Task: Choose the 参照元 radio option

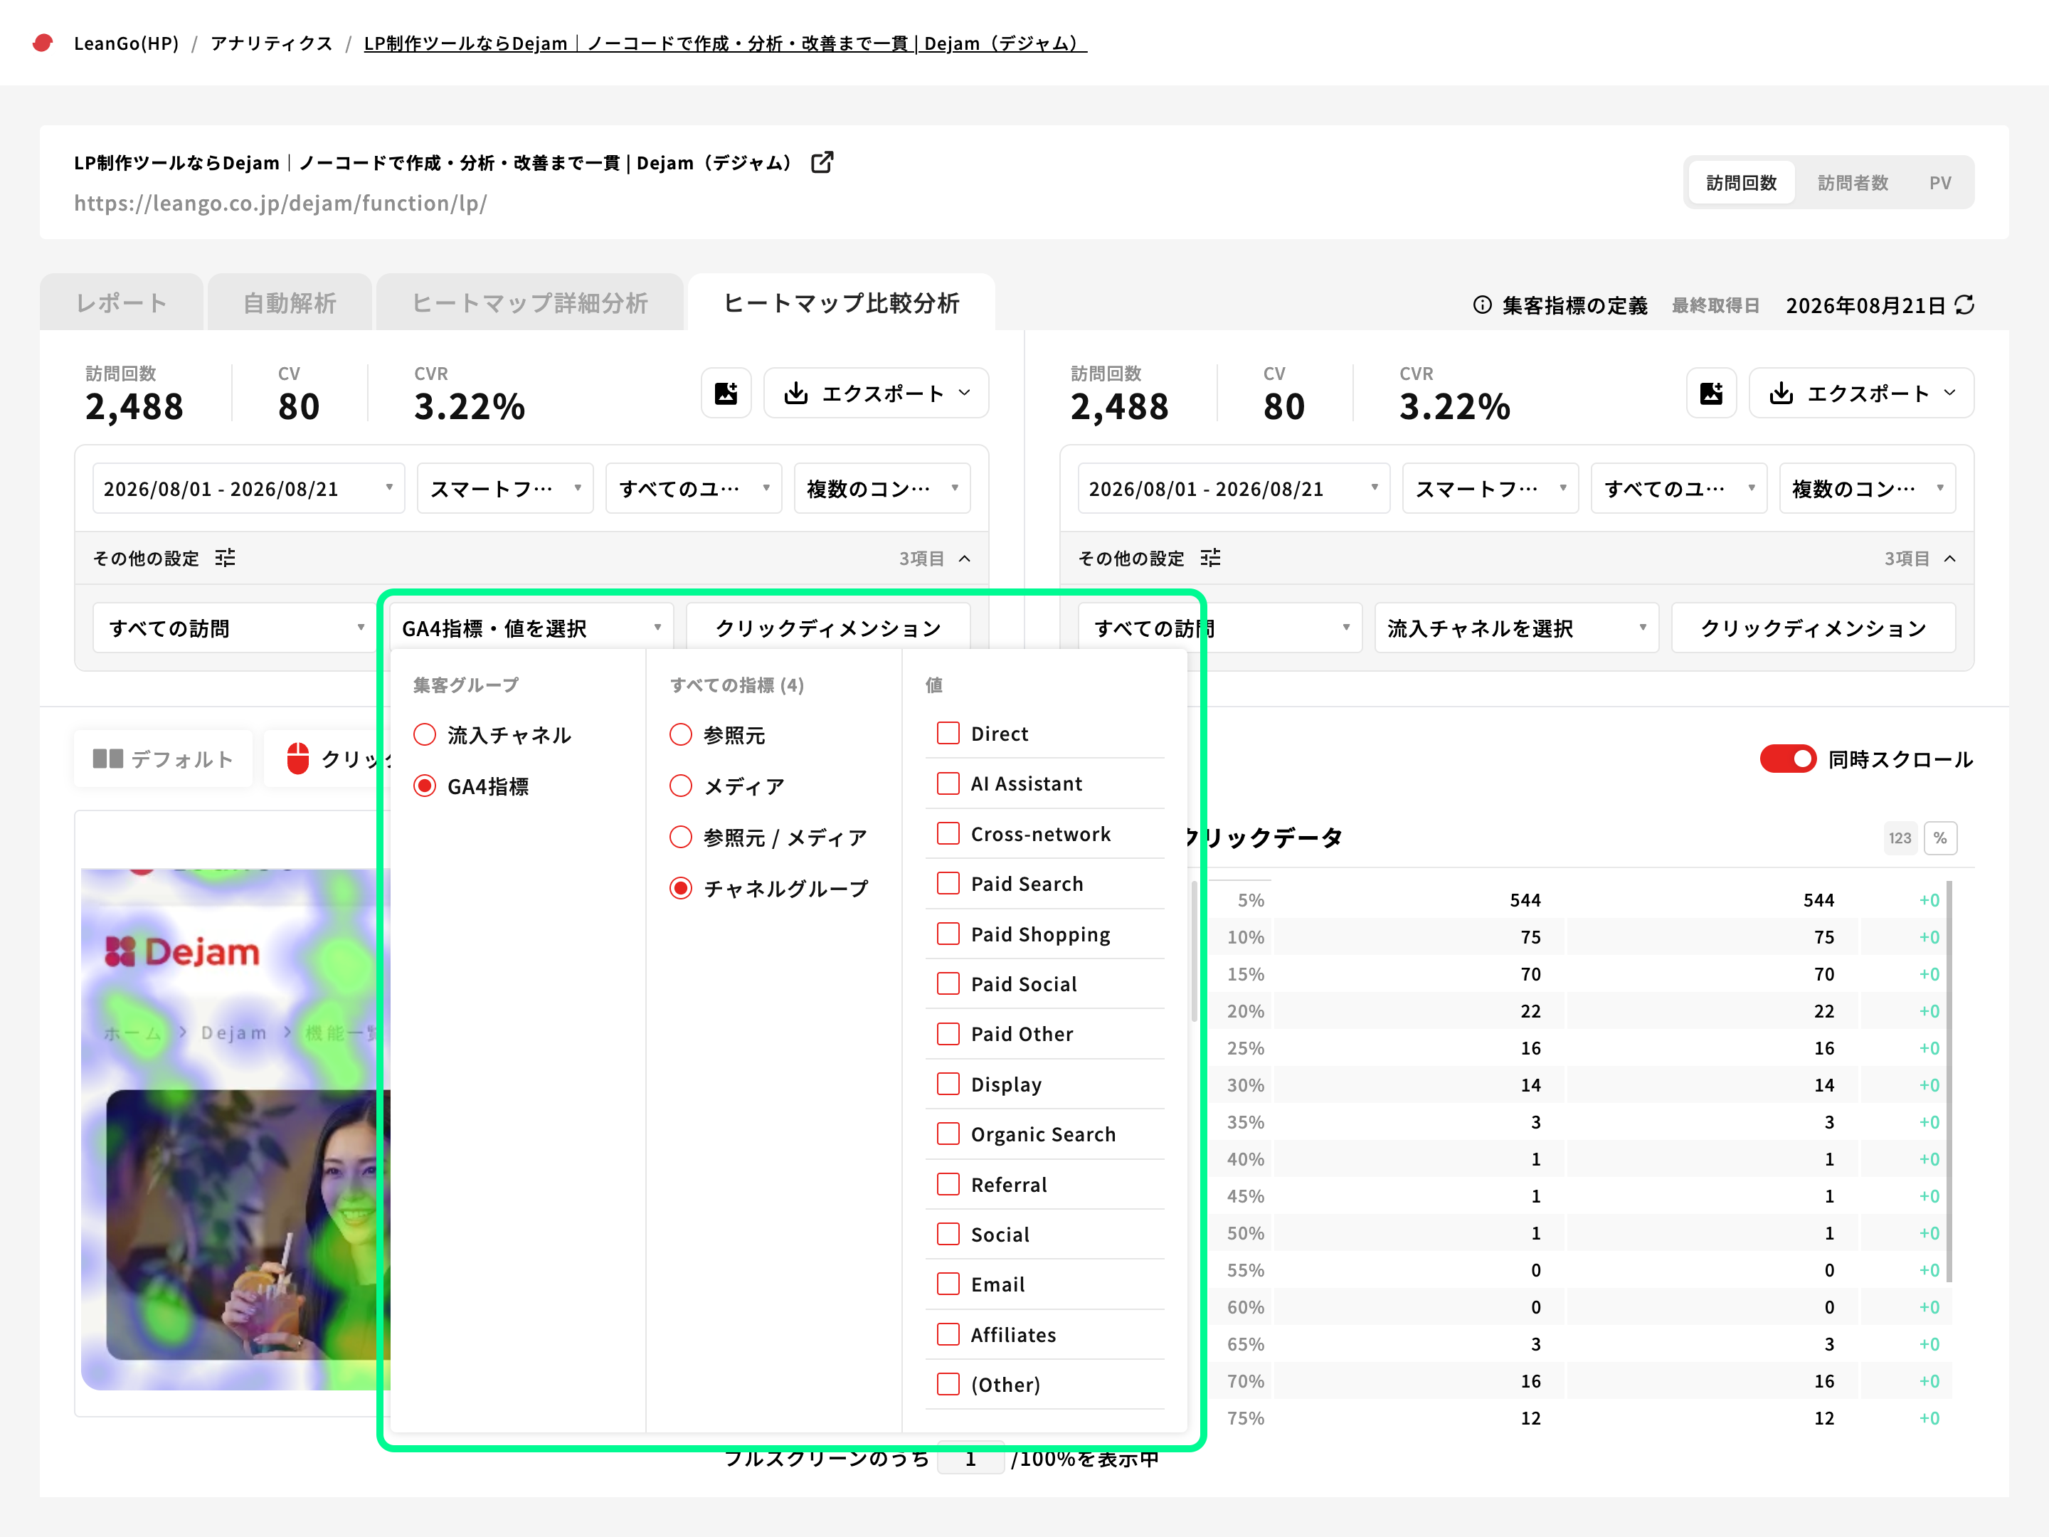Action: coord(681,734)
